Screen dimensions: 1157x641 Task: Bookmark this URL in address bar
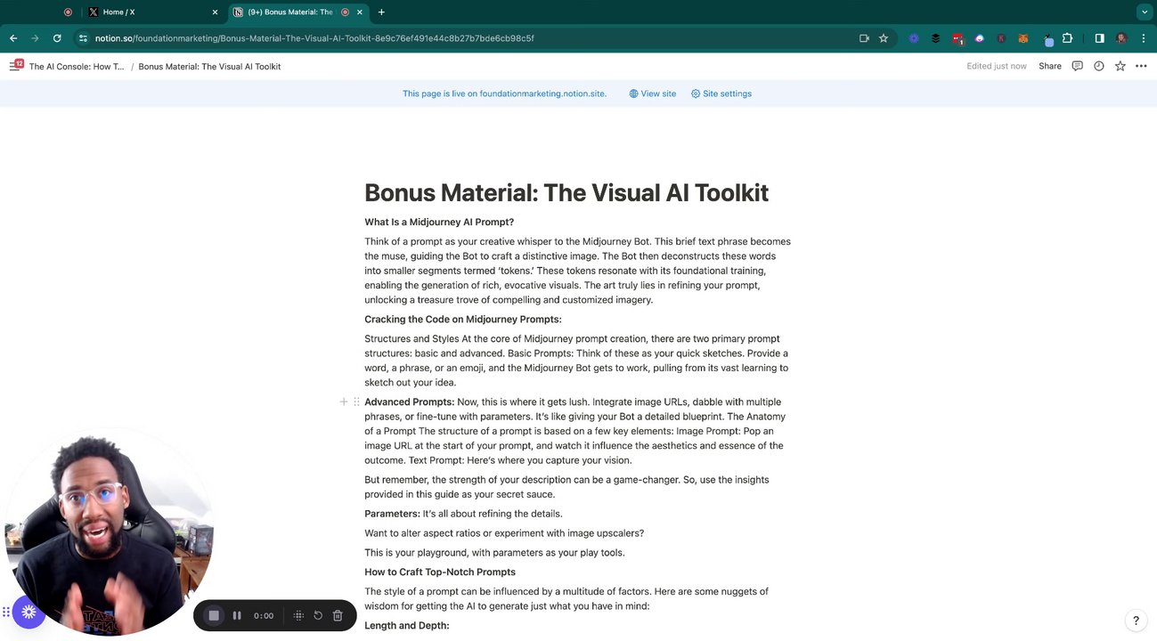884,38
